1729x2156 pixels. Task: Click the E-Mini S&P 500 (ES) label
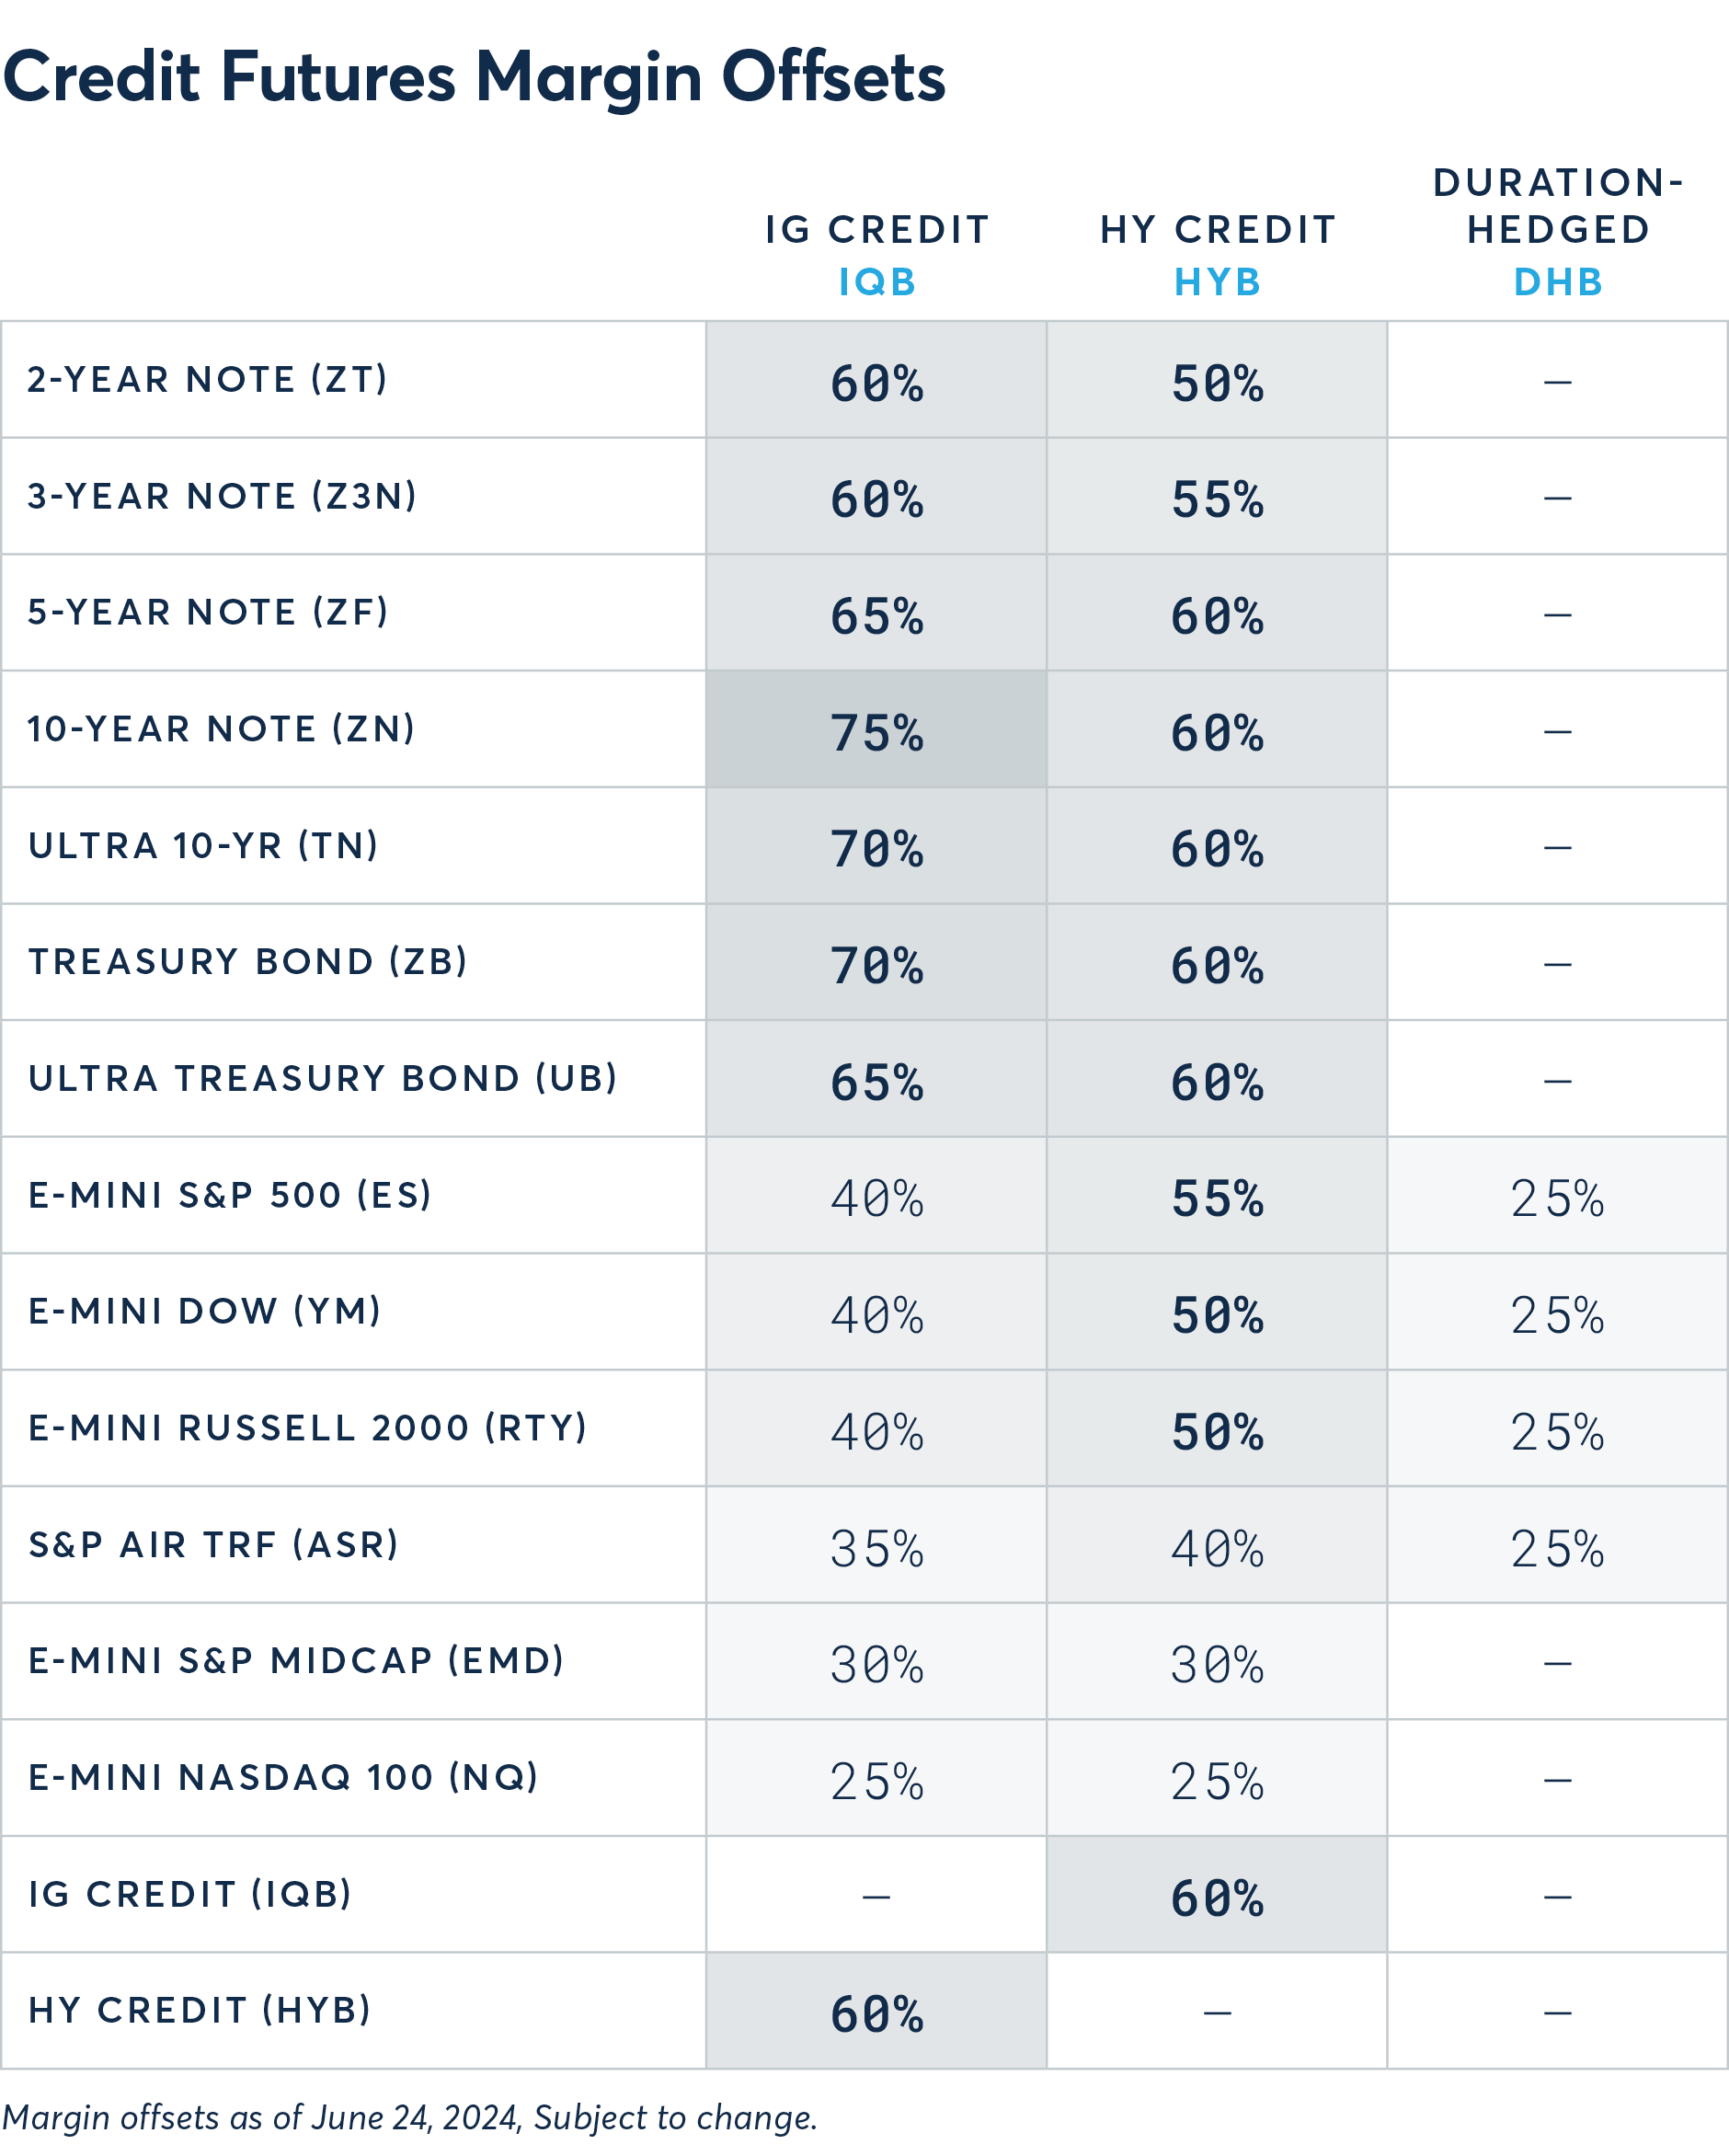click(x=230, y=1195)
